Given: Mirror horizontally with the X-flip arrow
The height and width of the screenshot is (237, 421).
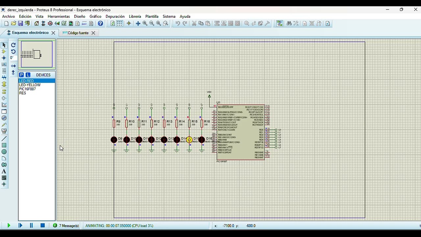Looking at the screenshot, I should tap(13, 66).
